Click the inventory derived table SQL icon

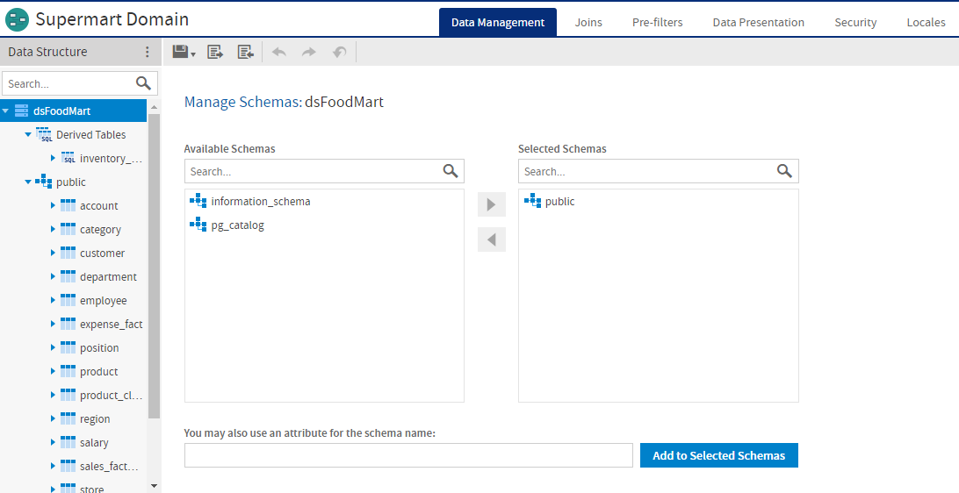click(x=68, y=158)
